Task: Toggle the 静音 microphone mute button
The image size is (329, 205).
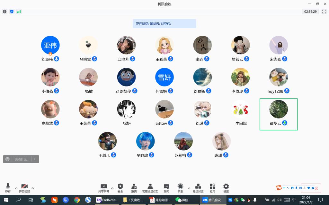Action: pos(8,188)
